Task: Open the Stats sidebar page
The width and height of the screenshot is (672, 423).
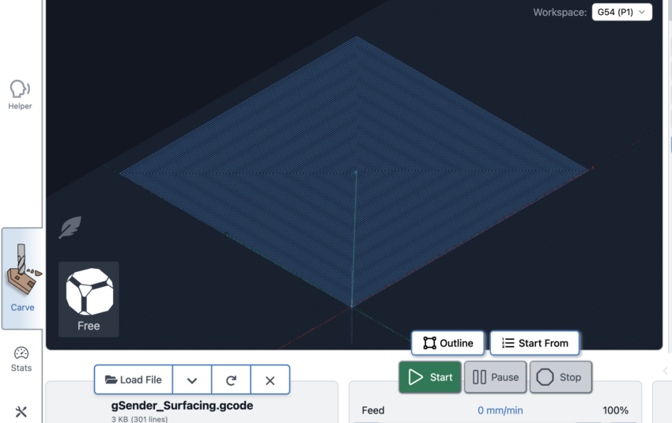Action: tap(21, 359)
